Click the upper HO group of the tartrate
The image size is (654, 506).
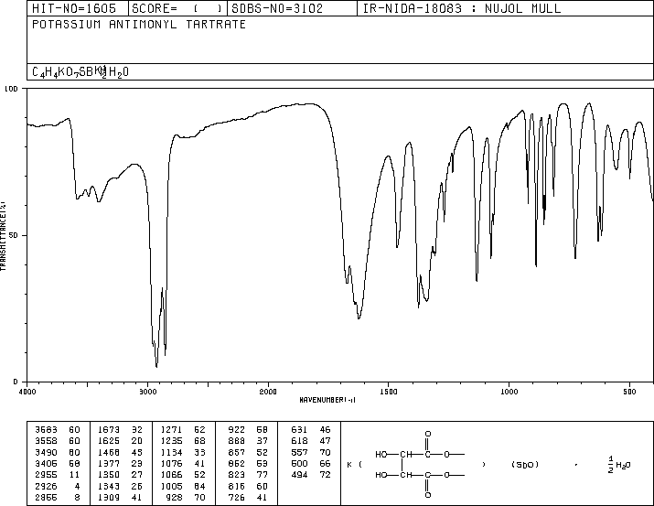coord(381,454)
